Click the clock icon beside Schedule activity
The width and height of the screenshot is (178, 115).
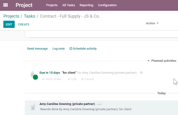pos(71,48)
